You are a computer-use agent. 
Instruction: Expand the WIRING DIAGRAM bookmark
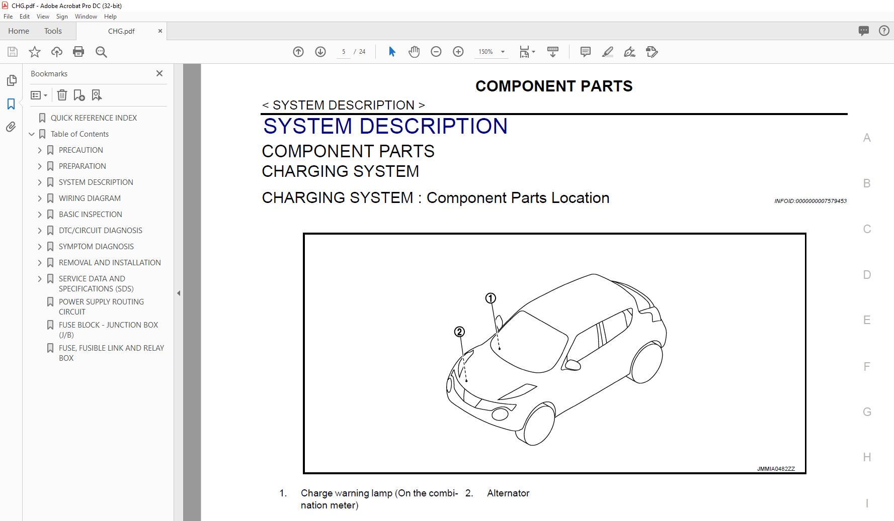[x=40, y=198]
